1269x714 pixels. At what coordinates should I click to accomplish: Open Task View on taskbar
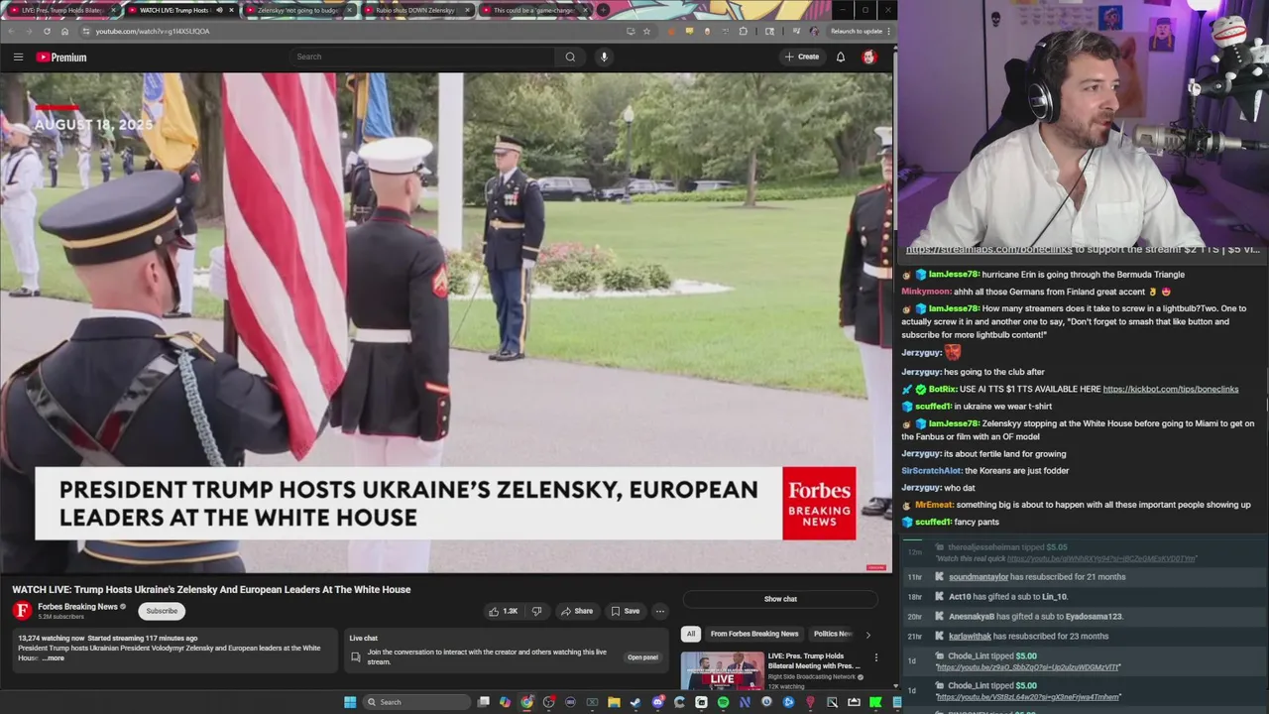pos(483,702)
